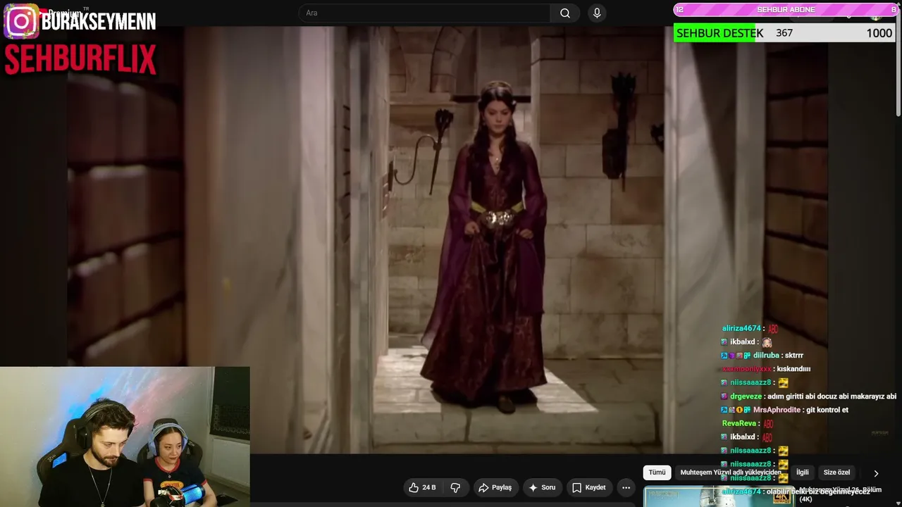Switch to the İlgili chip
This screenshot has height=507, width=902.
click(x=802, y=472)
